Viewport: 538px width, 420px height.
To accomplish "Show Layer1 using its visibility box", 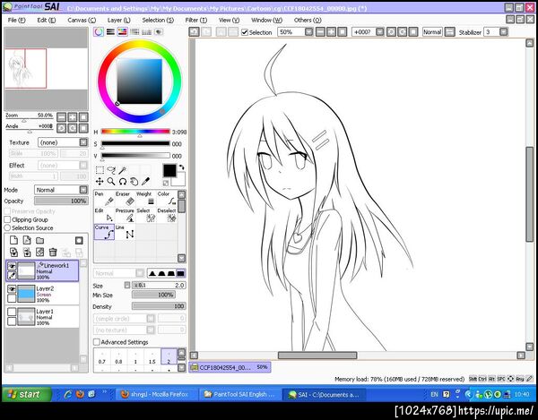I will pos(12,312).
